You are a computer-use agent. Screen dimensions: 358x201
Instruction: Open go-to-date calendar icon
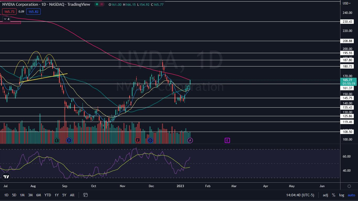85,195
